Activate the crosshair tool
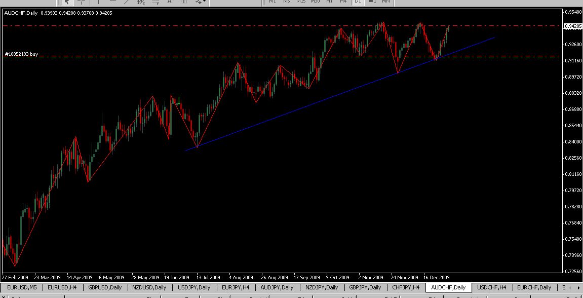583x298 pixels. pyautogui.click(x=81, y=2)
